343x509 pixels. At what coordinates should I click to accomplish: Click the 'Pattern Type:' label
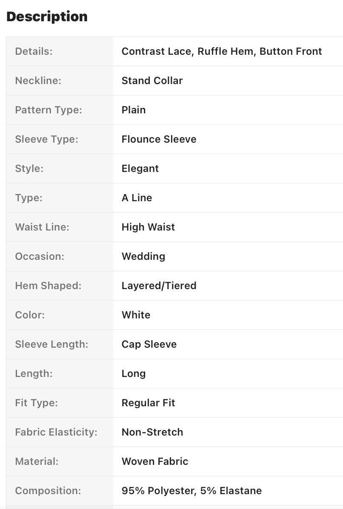point(48,110)
